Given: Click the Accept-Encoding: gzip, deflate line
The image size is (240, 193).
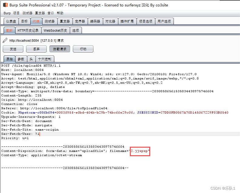Looking at the screenshot, I should point(33,87).
